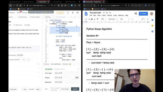Open a new tab in the LeetCode window
The height and width of the screenshot is (92, 163).
tap(79, 2)
